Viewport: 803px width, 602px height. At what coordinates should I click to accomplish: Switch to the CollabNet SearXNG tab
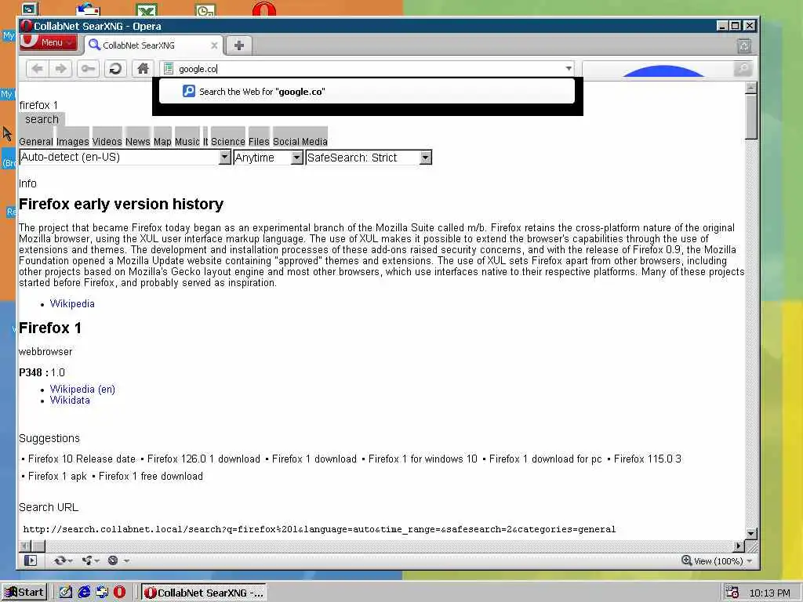pyautogui.click(x=154, y=45)
